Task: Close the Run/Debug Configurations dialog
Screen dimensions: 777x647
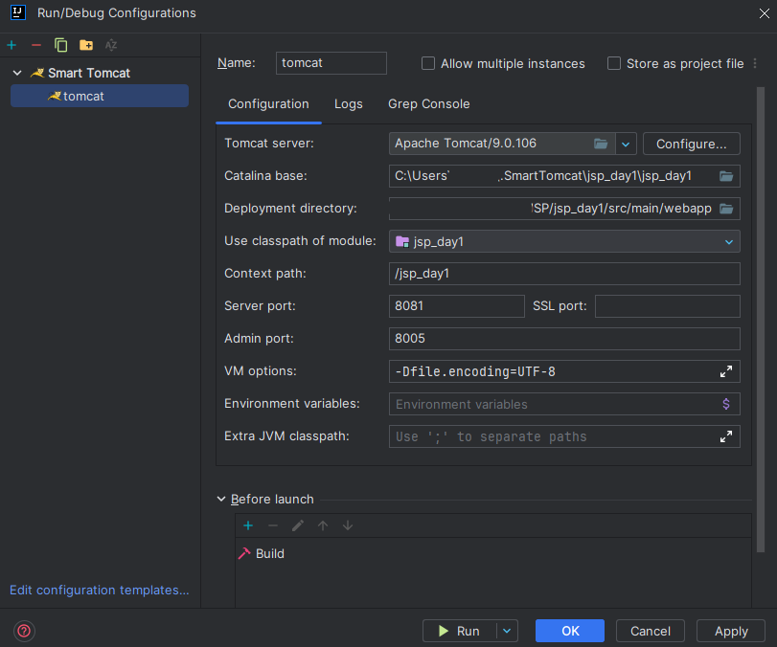Action: [765, 13]
